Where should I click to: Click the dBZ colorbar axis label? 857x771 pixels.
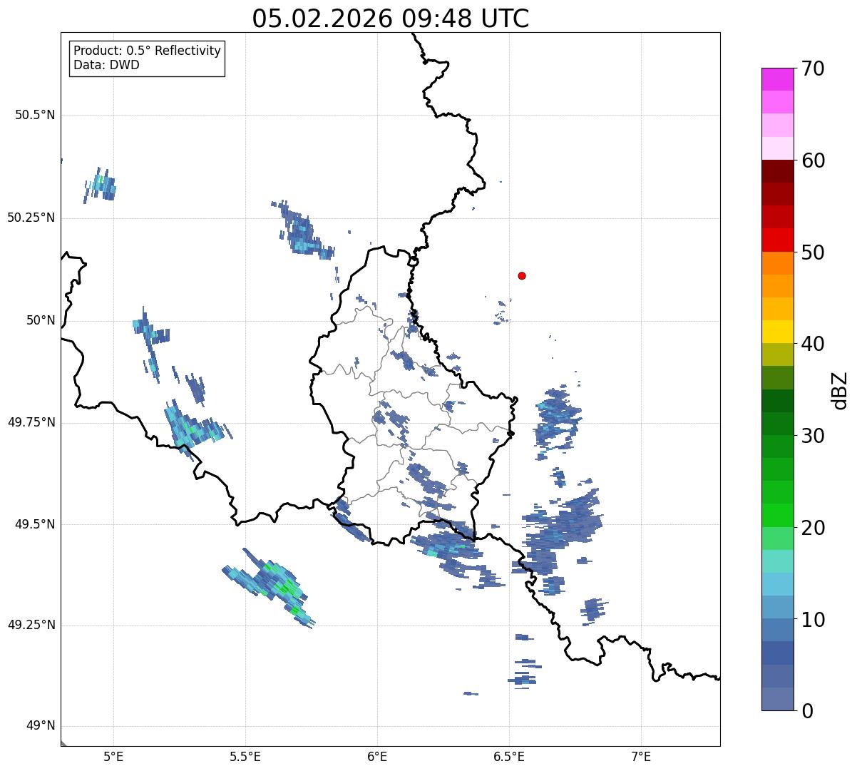click(x=840, y=389)
